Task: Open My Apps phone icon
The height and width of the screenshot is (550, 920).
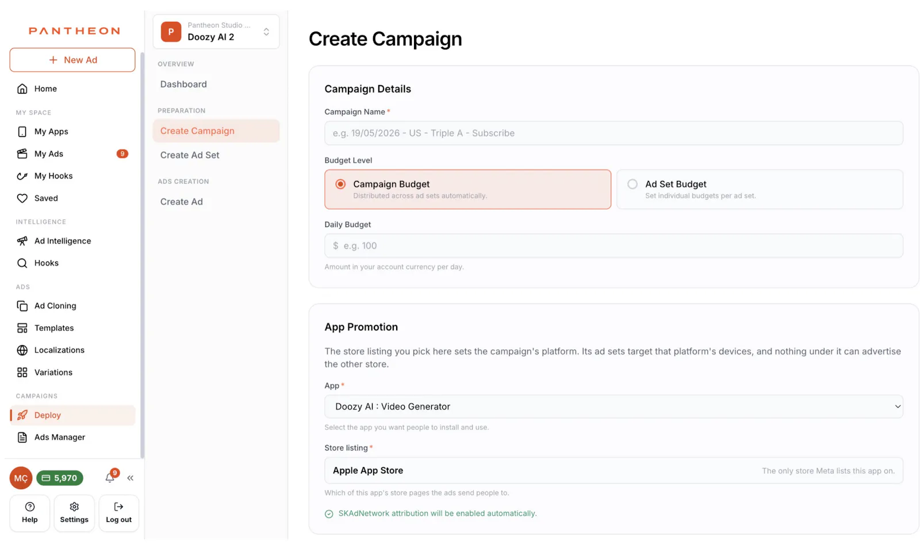Action: click(x=22, y=132)
